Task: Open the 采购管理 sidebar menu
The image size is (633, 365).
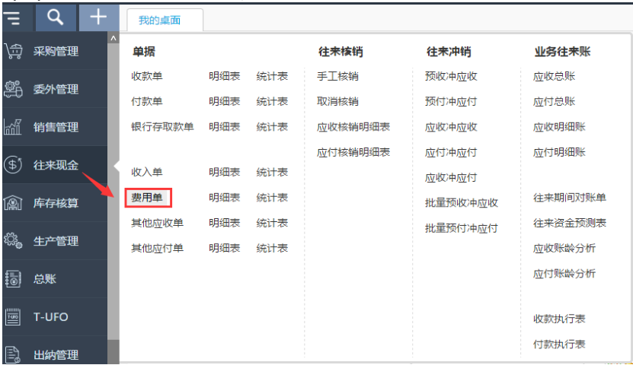Action: click(55, 51)
